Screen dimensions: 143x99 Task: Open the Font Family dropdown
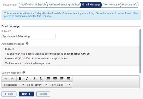click(x=37, y=85)
